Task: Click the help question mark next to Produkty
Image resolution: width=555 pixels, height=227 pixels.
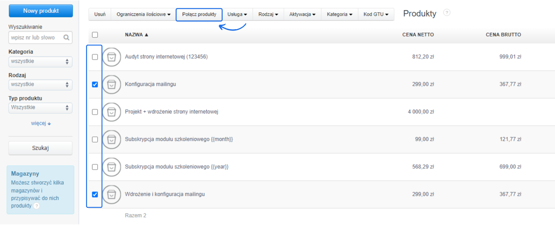Action: point(447,13)
